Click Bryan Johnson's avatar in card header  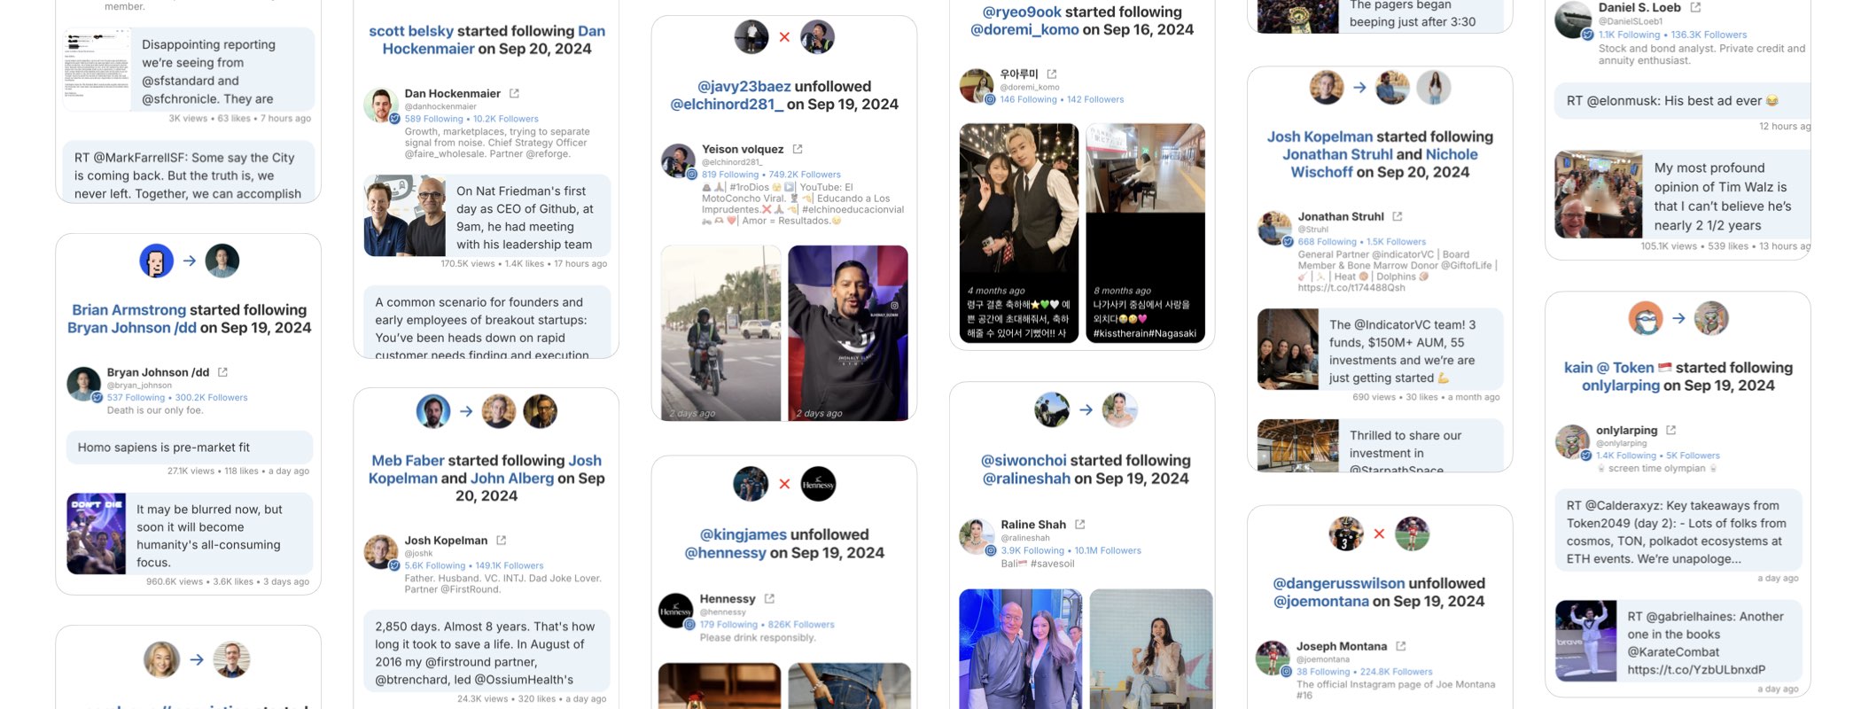(222, 261)
